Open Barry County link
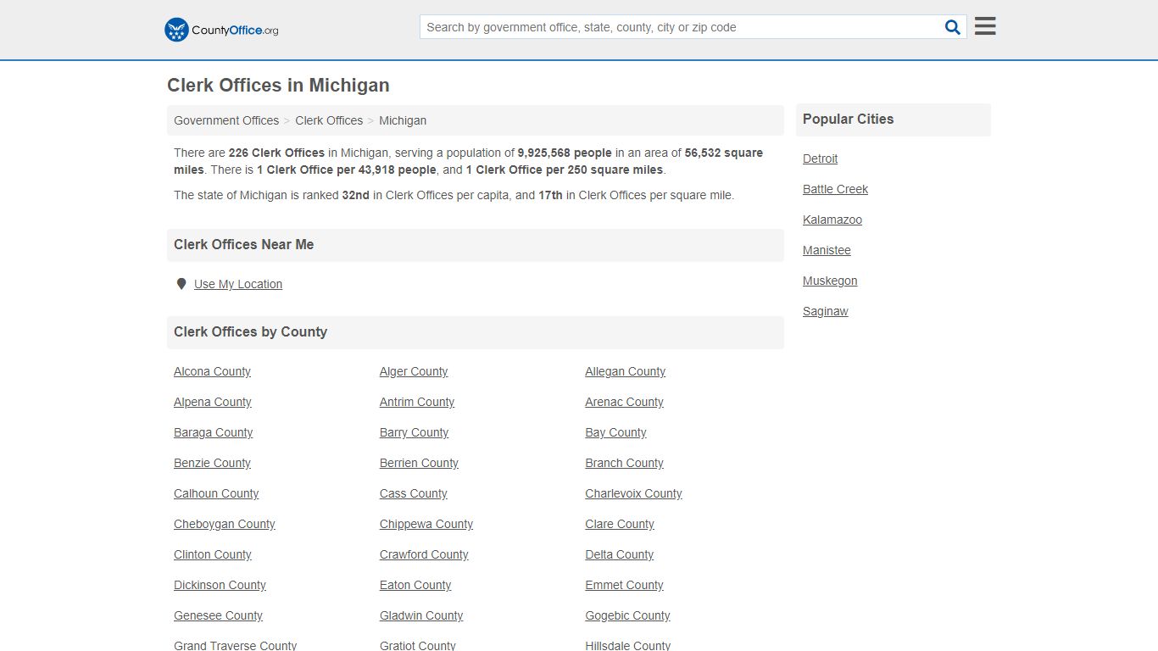The image size is (1158, 651). [x=414, y=432]
